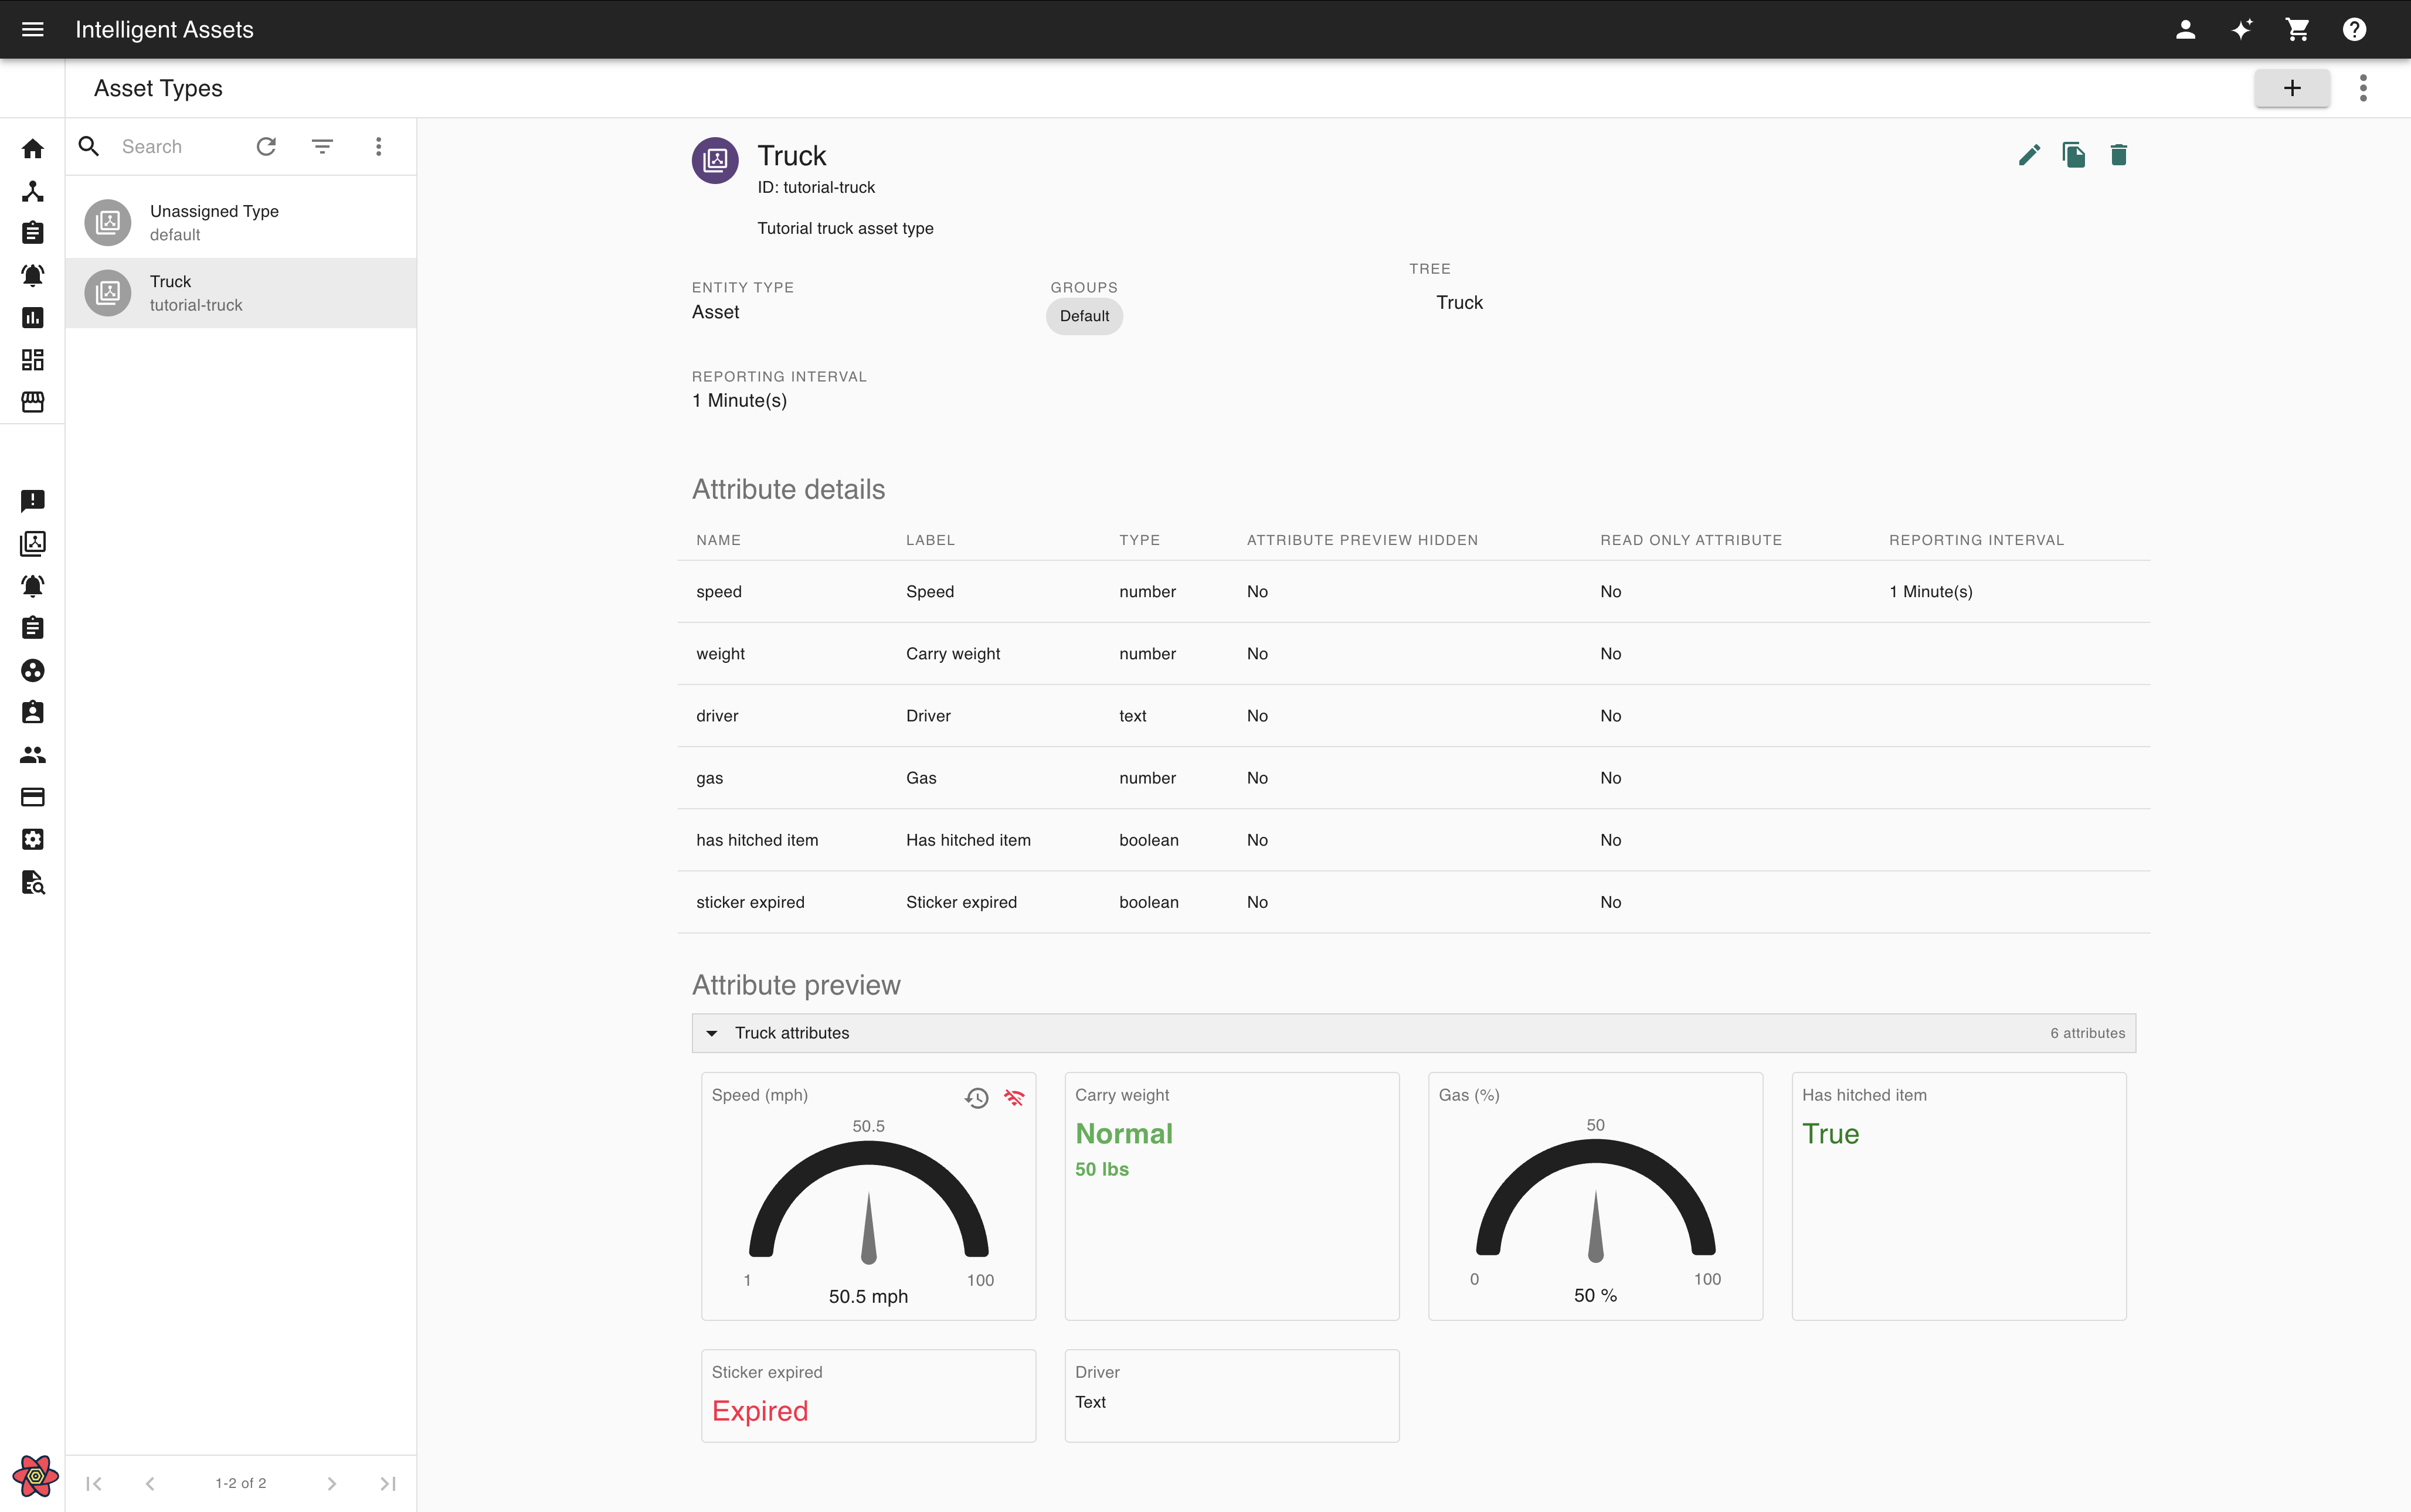This screenshot has height=1512, width=2411.
Task: Open the shopping cart icon in header
Action: 2298,29
